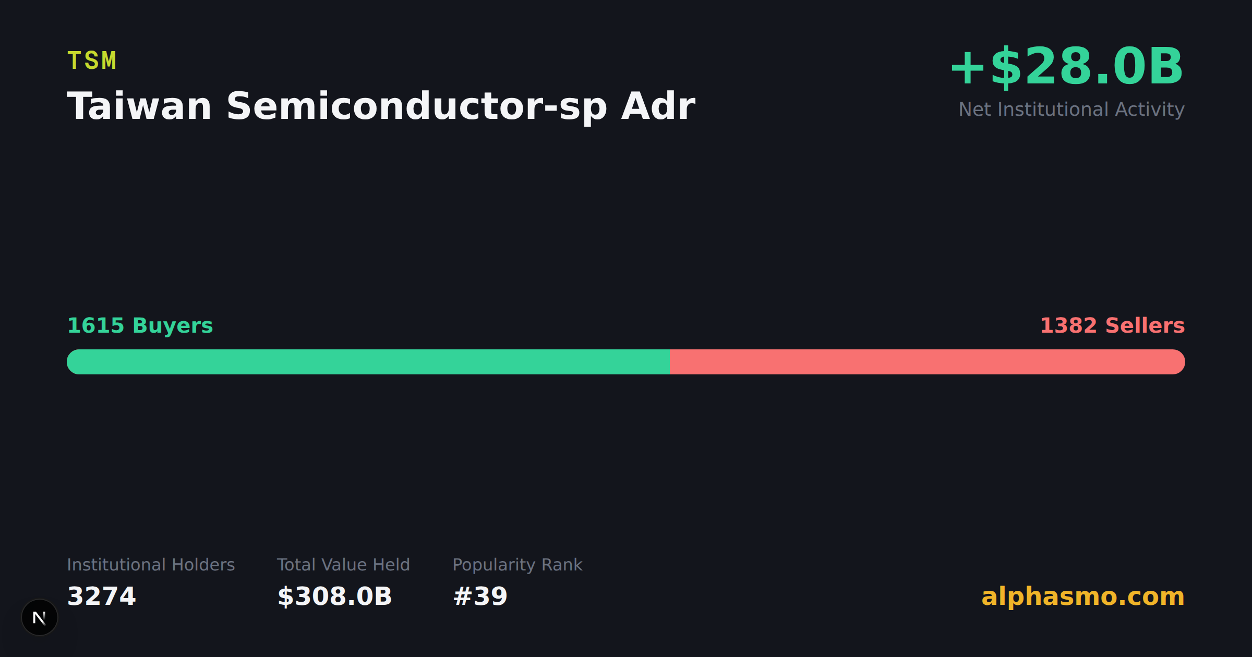This screenshot has width=1252, height=657.
Task: Click the red sellers bar segment
Action: coord(928,362)
